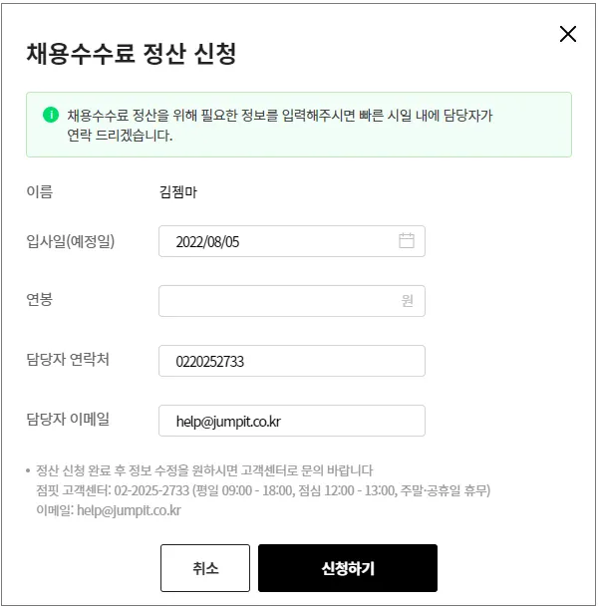Screen dimensions: 598x608
Task: Click the 입사일(예정일) date field
Action: pyautogui.click(x=279, y=241)
